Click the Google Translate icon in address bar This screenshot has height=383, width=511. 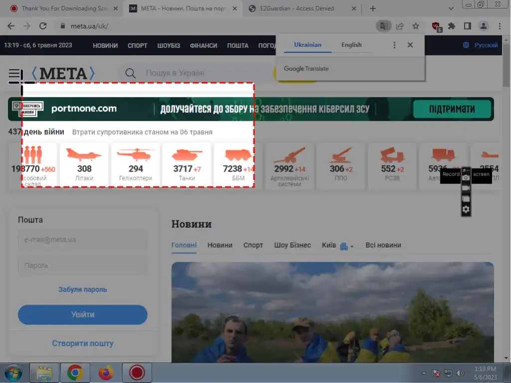[x=384, y=26]
